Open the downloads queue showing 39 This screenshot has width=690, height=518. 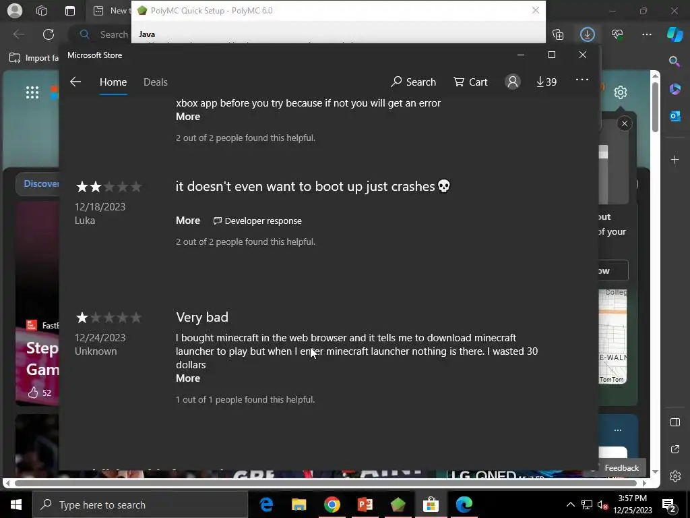point(546,82)
